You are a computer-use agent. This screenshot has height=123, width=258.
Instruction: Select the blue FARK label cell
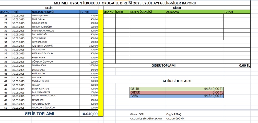148,96
